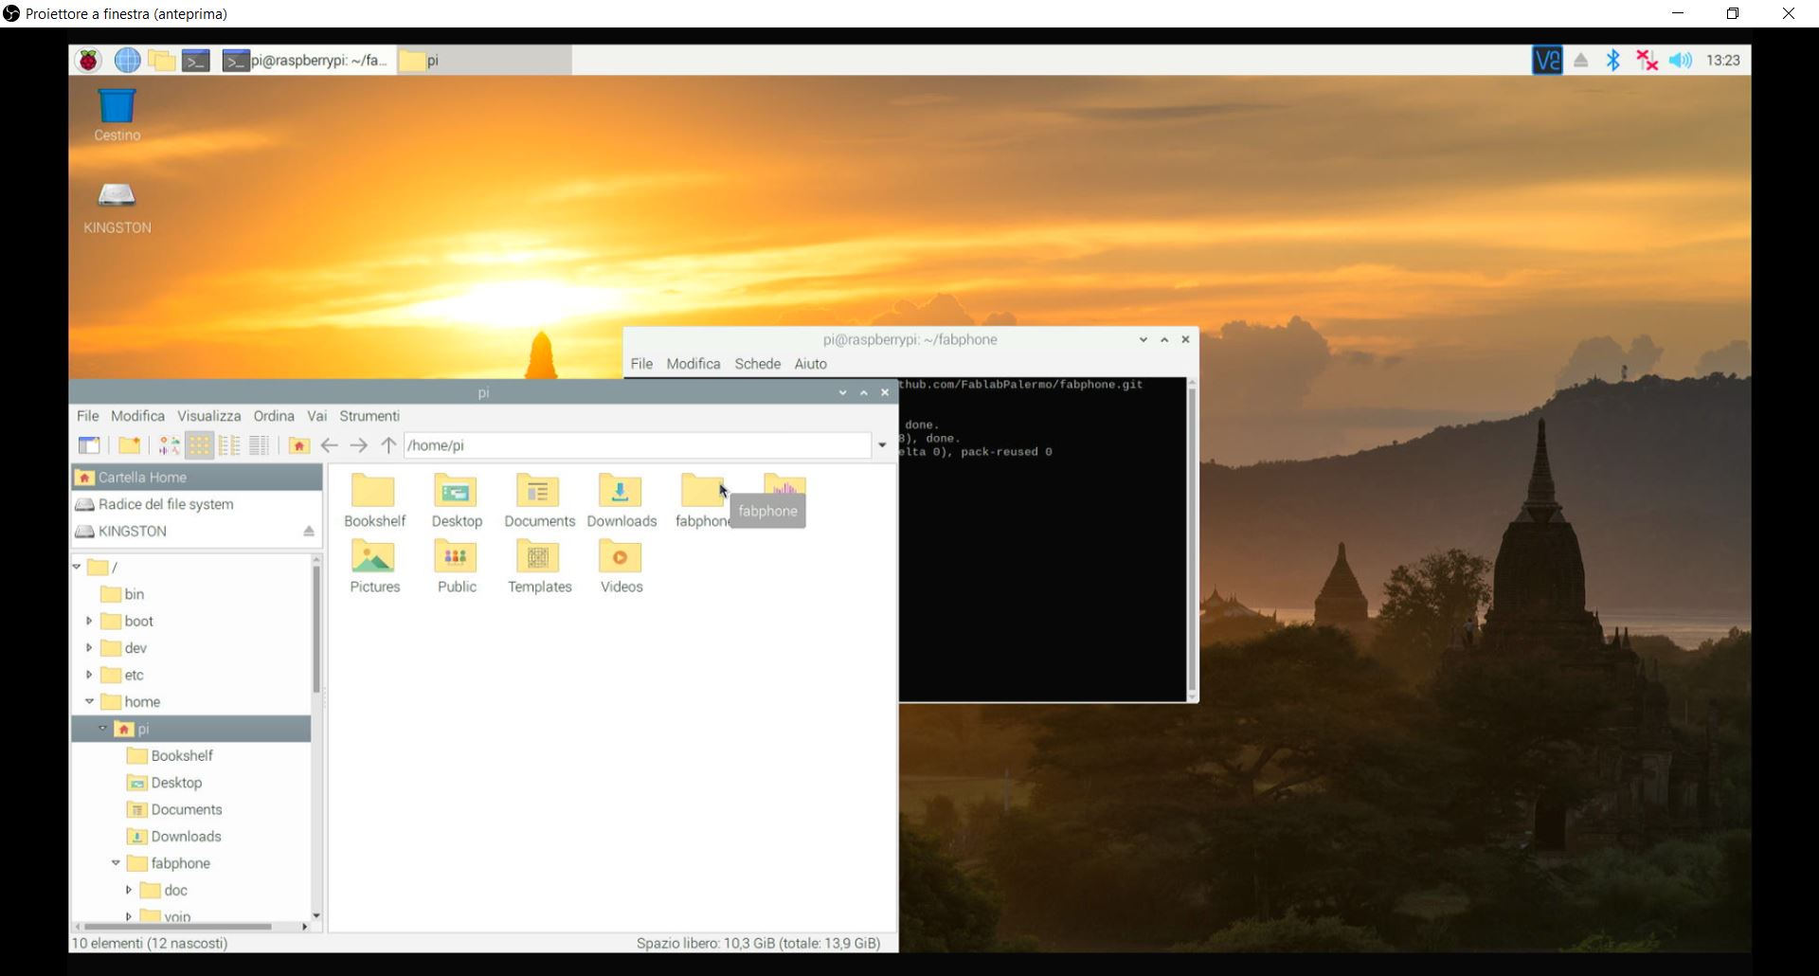Click the new window toolbar icon

89,445
